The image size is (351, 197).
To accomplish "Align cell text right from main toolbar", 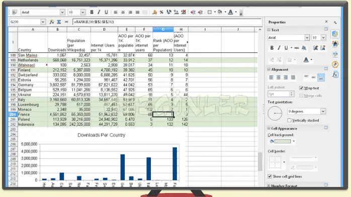I will pyautogui.click(x=130, y=12).
